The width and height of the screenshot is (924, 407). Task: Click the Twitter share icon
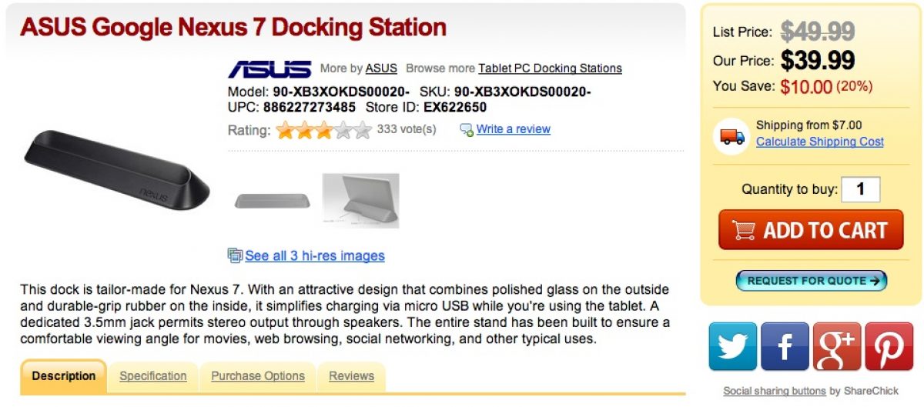[732, 346]
